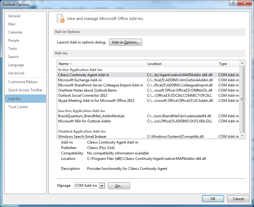Close the Outlook Options dialog
The image size is (254, 207).
point(245,3)
